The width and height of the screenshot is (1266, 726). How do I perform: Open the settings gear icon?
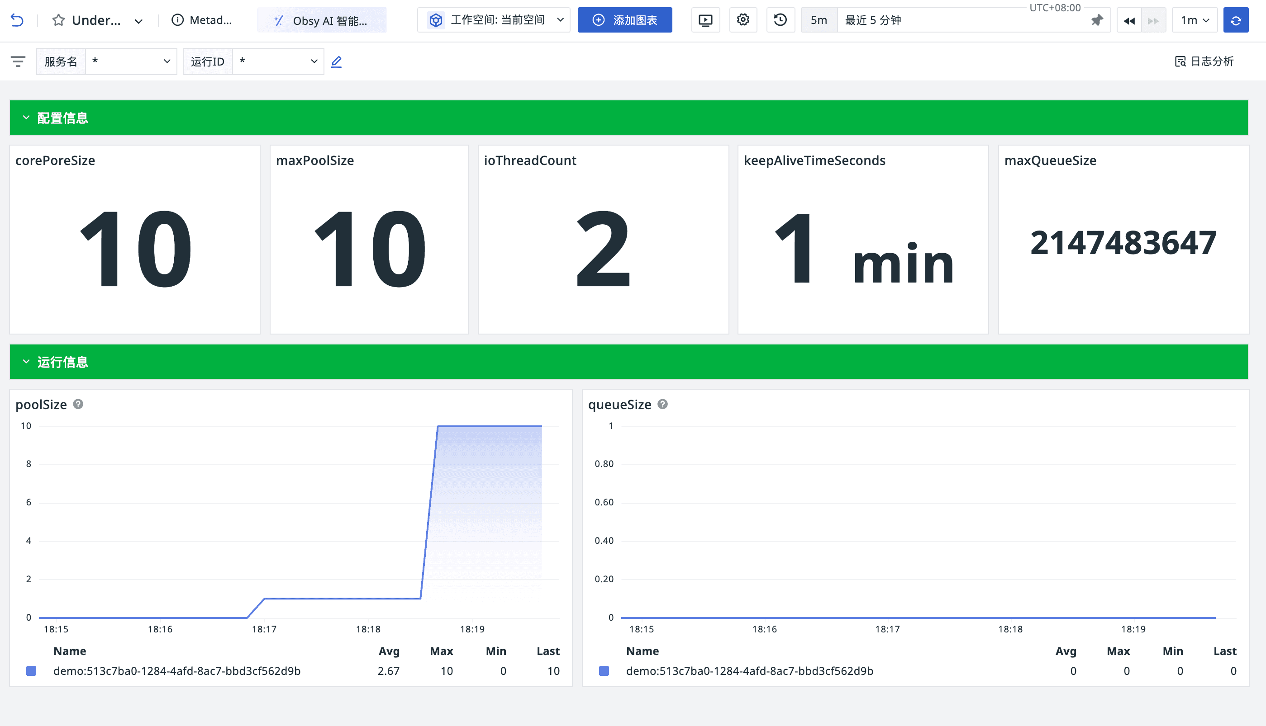tap(743, 20)
